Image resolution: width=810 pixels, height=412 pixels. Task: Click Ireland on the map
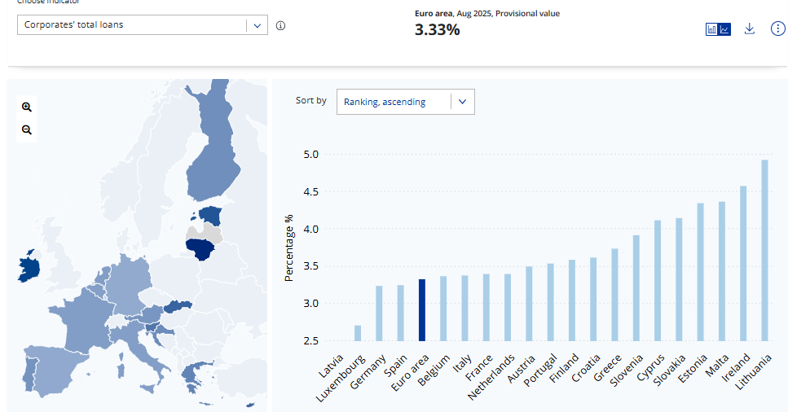(30, 270)
